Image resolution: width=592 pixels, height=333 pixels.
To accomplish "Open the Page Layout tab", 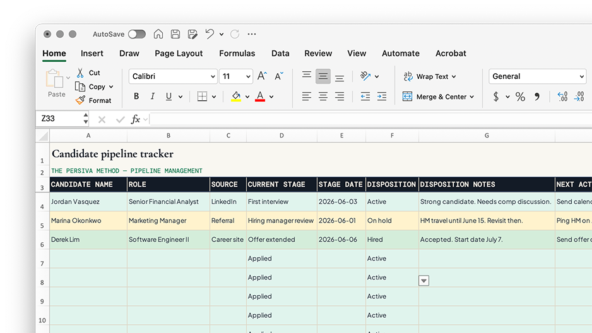I will coord(179,54).
